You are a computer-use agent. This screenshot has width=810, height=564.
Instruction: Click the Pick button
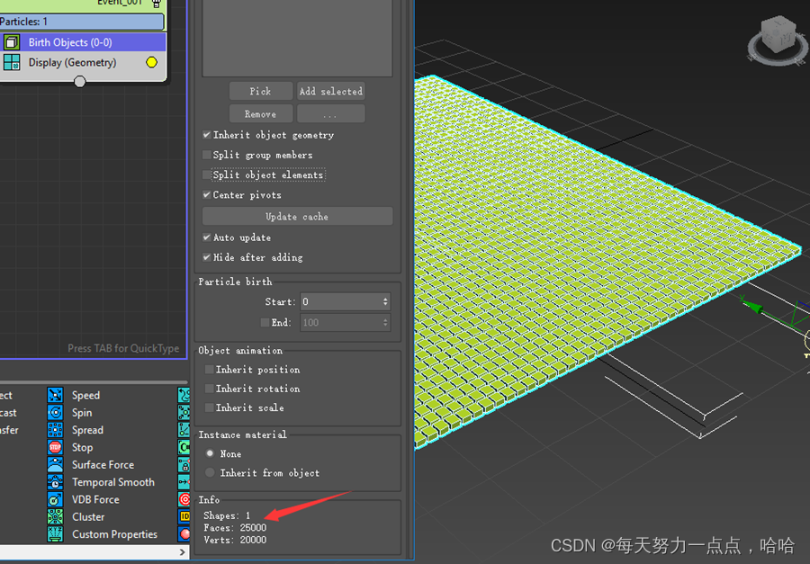[260, 91]
